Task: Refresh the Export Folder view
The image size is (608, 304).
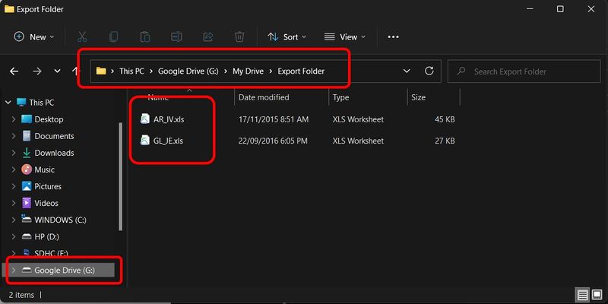Action: [429, 71]
